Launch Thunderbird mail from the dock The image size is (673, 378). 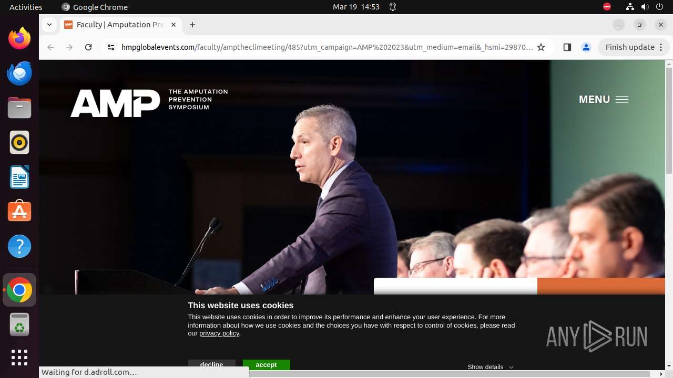(x=19, y=73)
